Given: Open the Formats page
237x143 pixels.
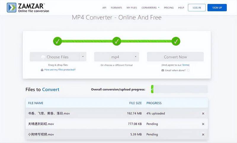Looking at the screenshot, I should (116, 8).
